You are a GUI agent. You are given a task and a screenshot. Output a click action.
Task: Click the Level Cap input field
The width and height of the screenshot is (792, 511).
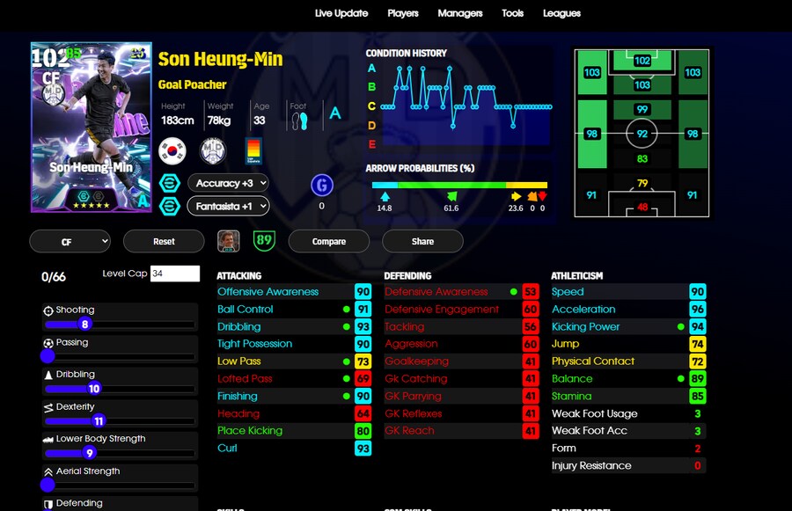coord(174,274)
